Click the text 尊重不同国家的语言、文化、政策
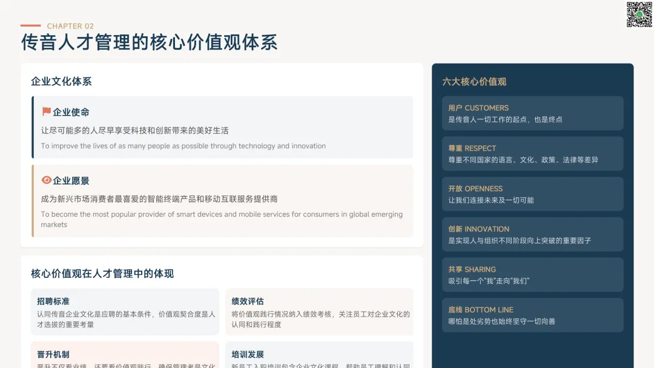 [x=523, y=160]
